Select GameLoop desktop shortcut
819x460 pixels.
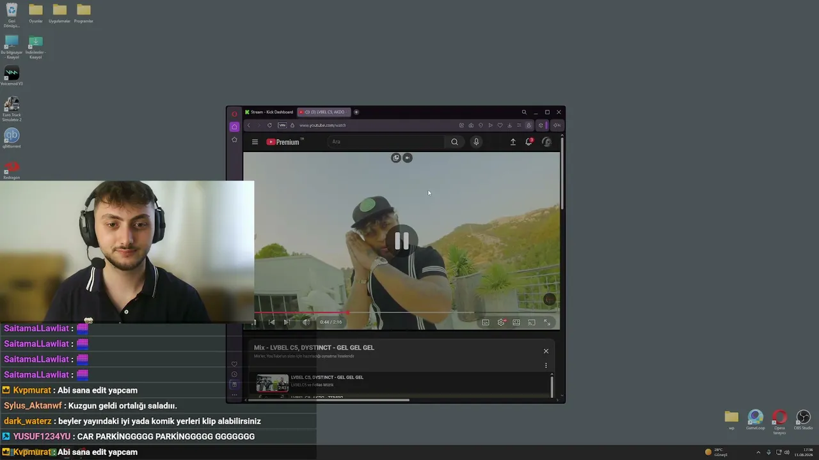pyautogui.click(x=756, y=420)
